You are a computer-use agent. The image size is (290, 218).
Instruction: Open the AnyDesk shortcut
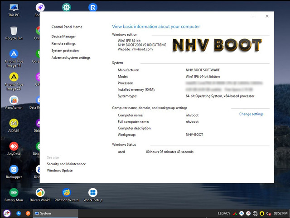tap(14, 149)
